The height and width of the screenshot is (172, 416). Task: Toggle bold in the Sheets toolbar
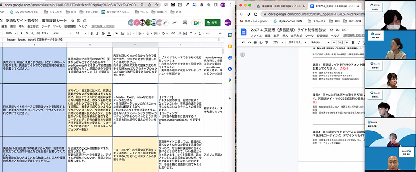92,33
